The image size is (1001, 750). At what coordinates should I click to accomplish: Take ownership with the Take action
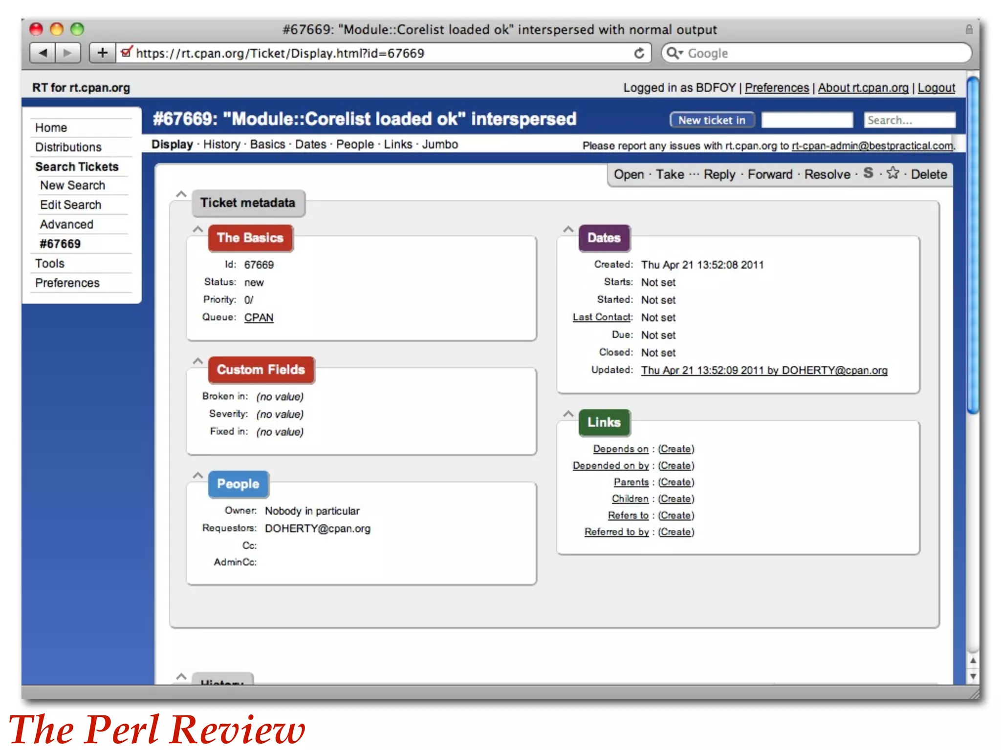coord(670,174)
